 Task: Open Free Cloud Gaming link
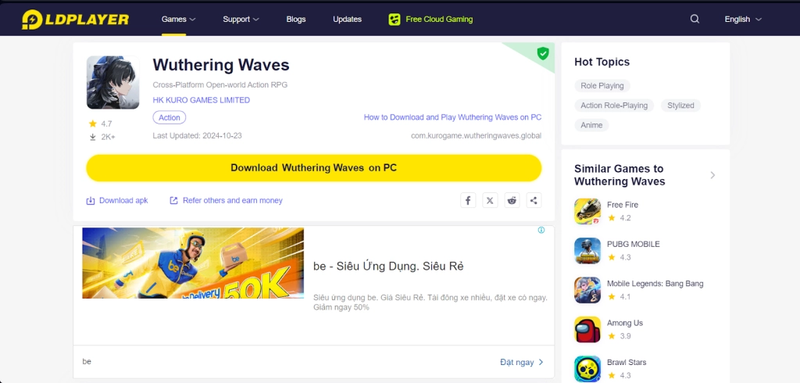click(x=439, y=20)
